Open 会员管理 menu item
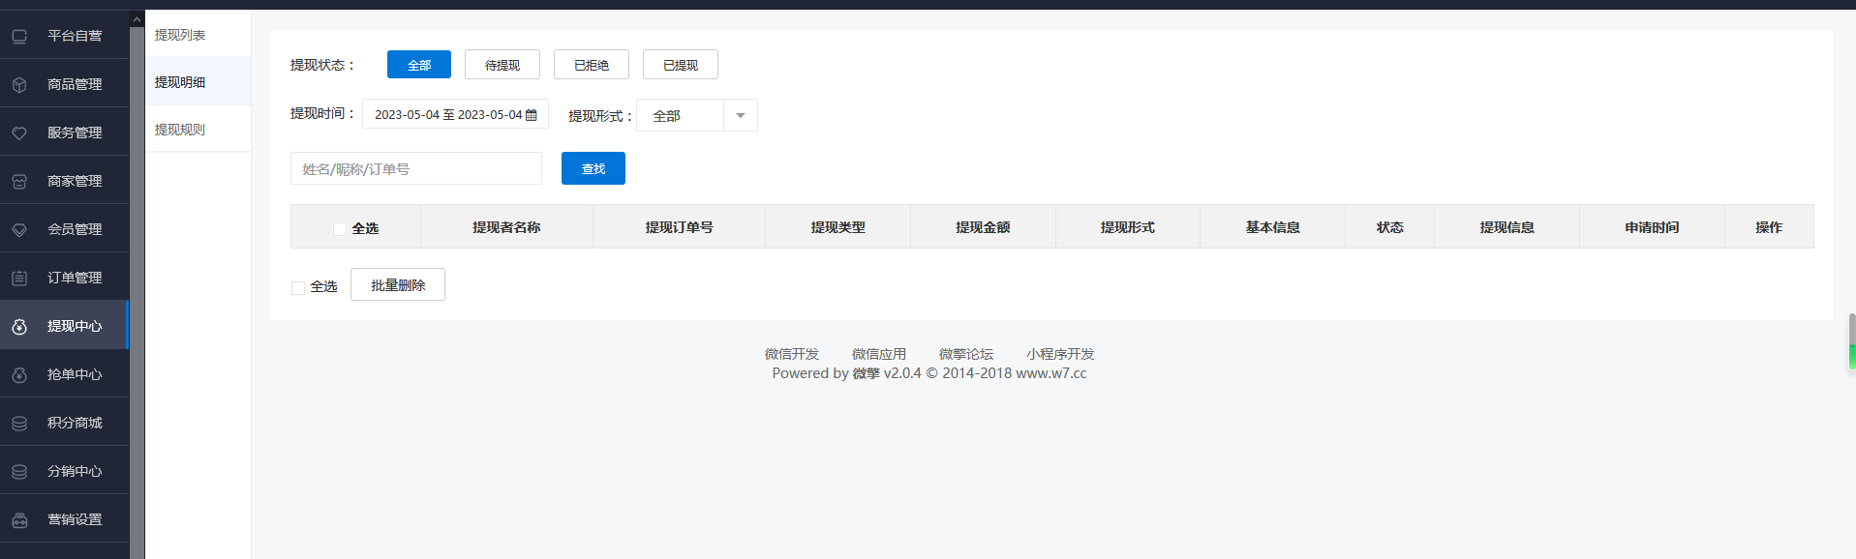This screenshot has height=559, width=1856. pos(65,228)
